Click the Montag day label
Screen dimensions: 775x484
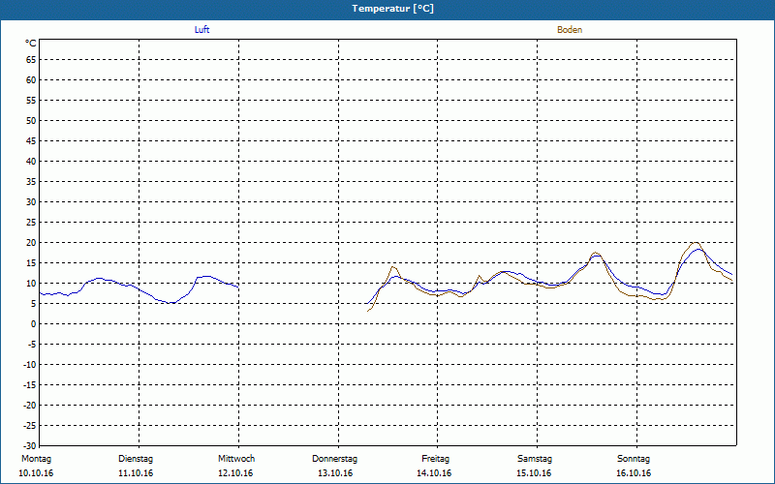(x=36, y=459)
